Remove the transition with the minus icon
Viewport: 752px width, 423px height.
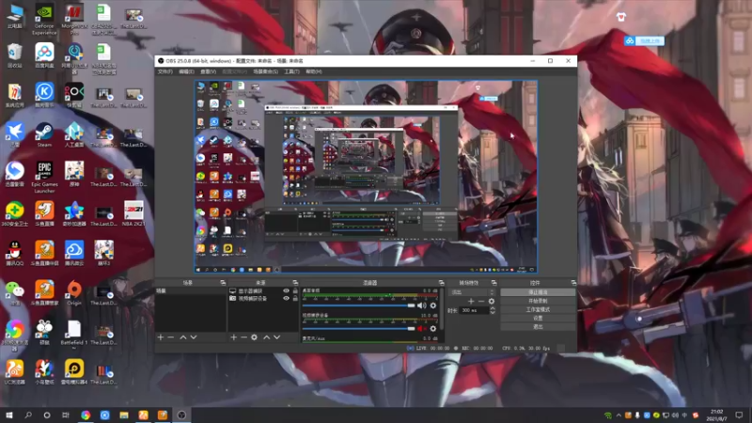[481, 301]
